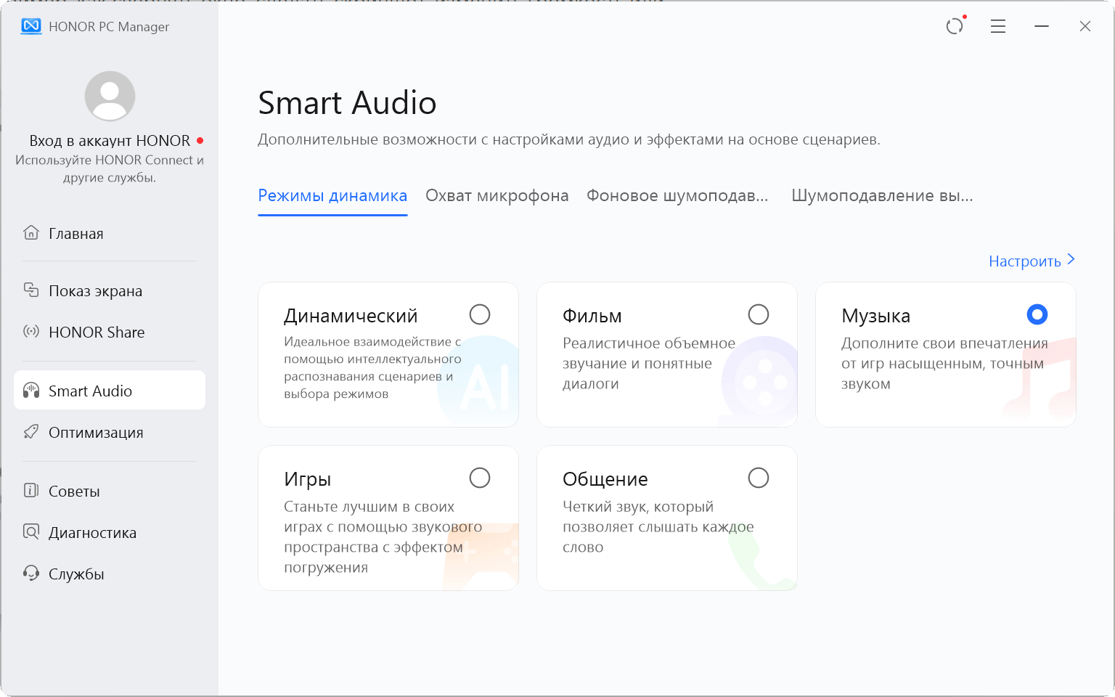Click Вход в аккаунт HONOR sign-in link
This screenshot has width=1115, height=697.
click(110, 140)
